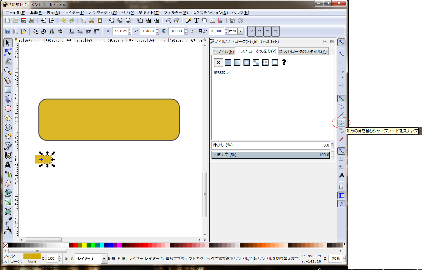
Task: Activate the Spiral tool
Action: click(8, 127)
